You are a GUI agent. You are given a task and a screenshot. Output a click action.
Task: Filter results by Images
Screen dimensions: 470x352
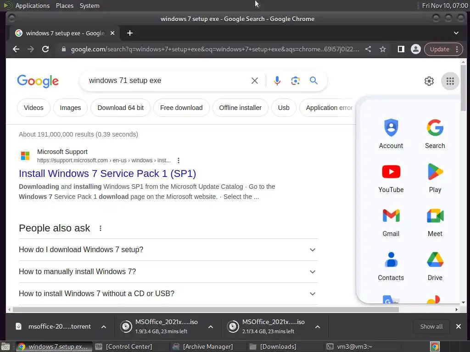[70, 108]
